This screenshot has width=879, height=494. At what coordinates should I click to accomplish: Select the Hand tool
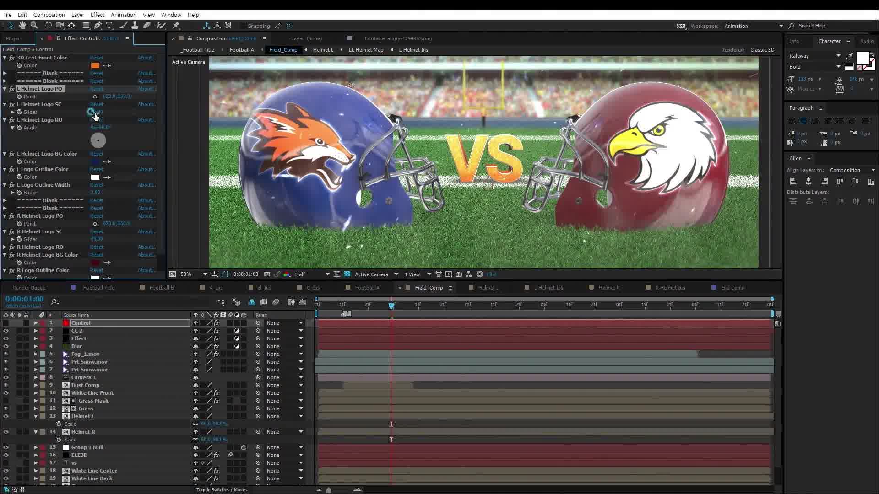tap(22, 26)
